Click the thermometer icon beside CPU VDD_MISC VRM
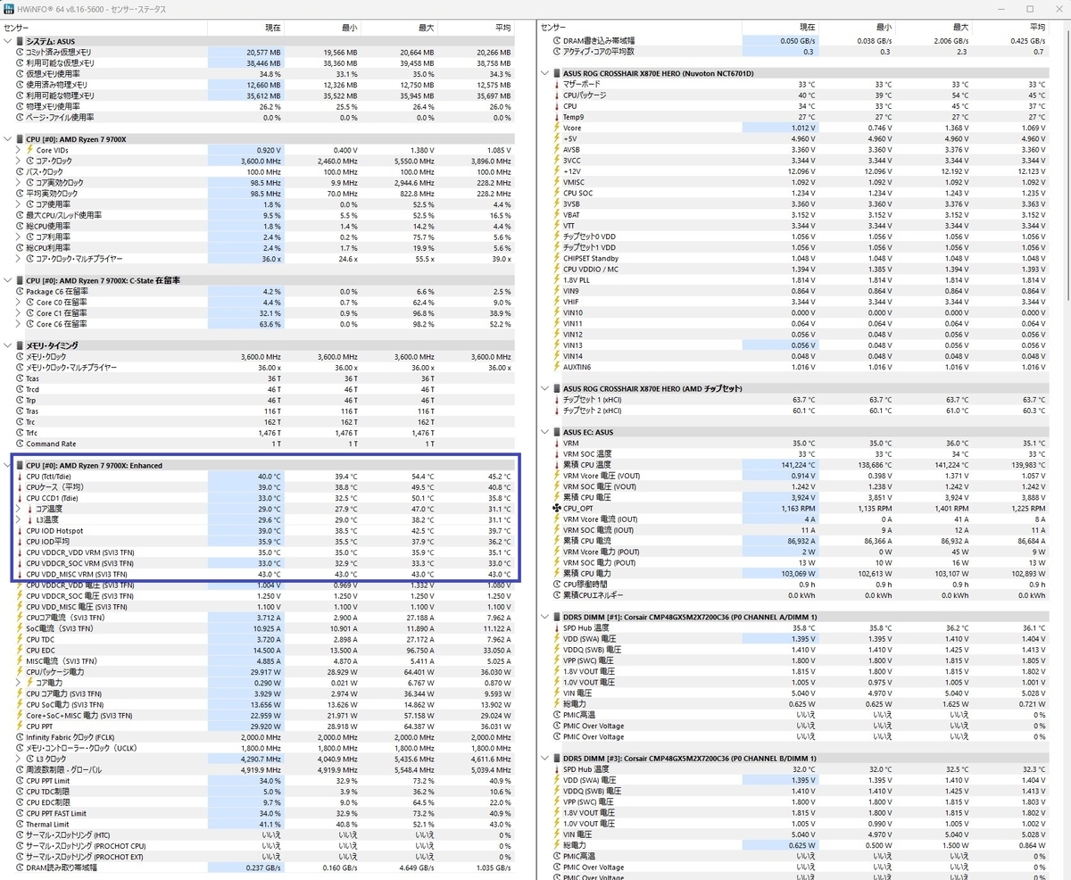Screen dimensions: 1071x880 (x=19, y=574)
